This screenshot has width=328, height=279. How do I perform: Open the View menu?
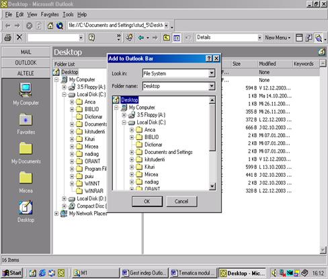coord(32,15)
